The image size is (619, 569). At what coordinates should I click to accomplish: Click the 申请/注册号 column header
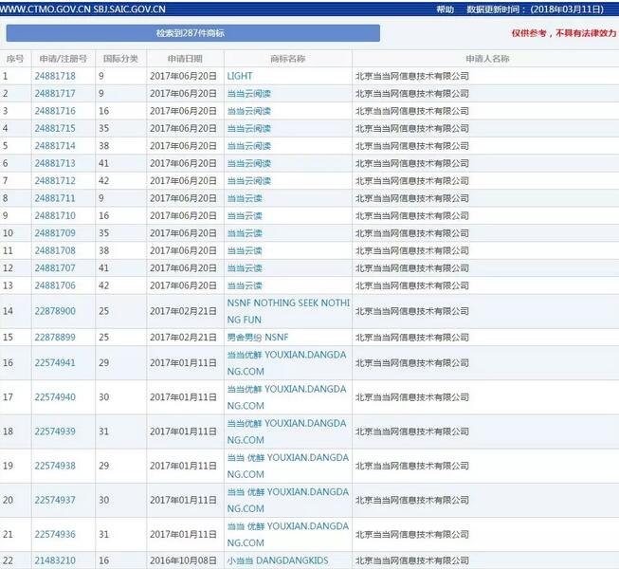point(64,59)
